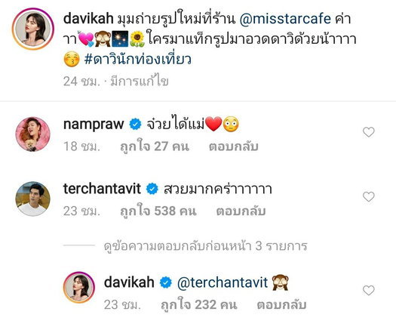Open the @terchantavit mention in davikah's reply
Image resolution: width=396 pixels, height=327 pixels.
click(x=223, y=282)
